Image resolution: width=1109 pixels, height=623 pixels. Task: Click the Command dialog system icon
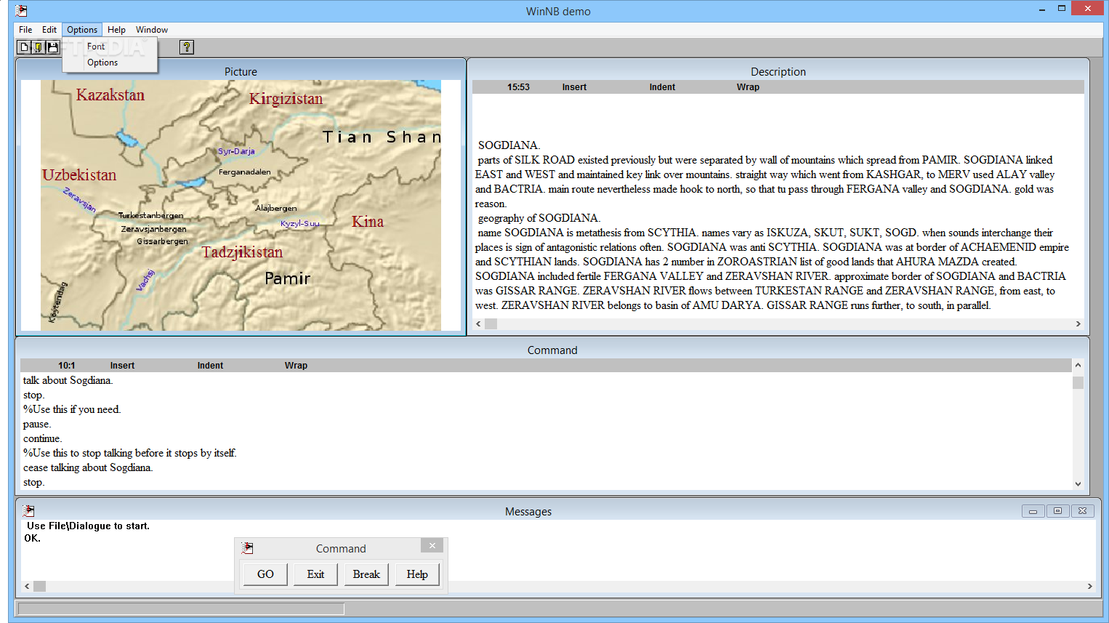tap(247, 548)
